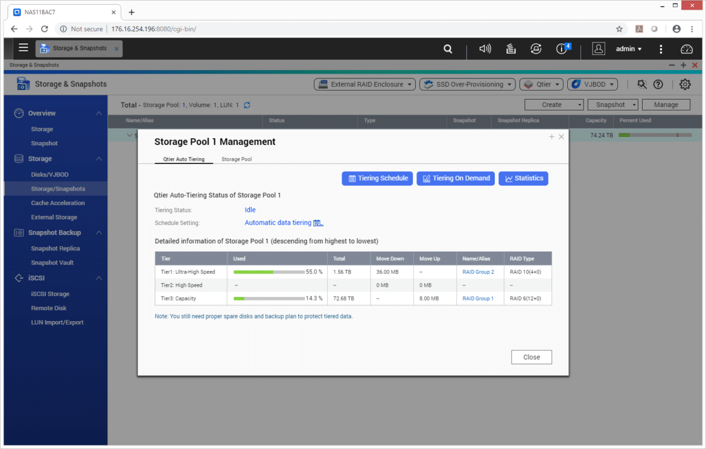Collapse the iSCSI sidebar section
The image size is (706, 449).
click(98, 278)
